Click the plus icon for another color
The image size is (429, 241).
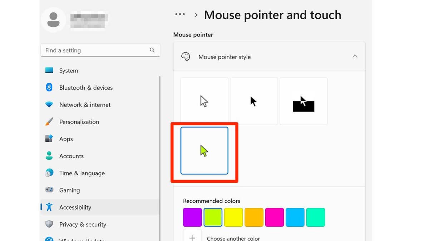point(192,237)
